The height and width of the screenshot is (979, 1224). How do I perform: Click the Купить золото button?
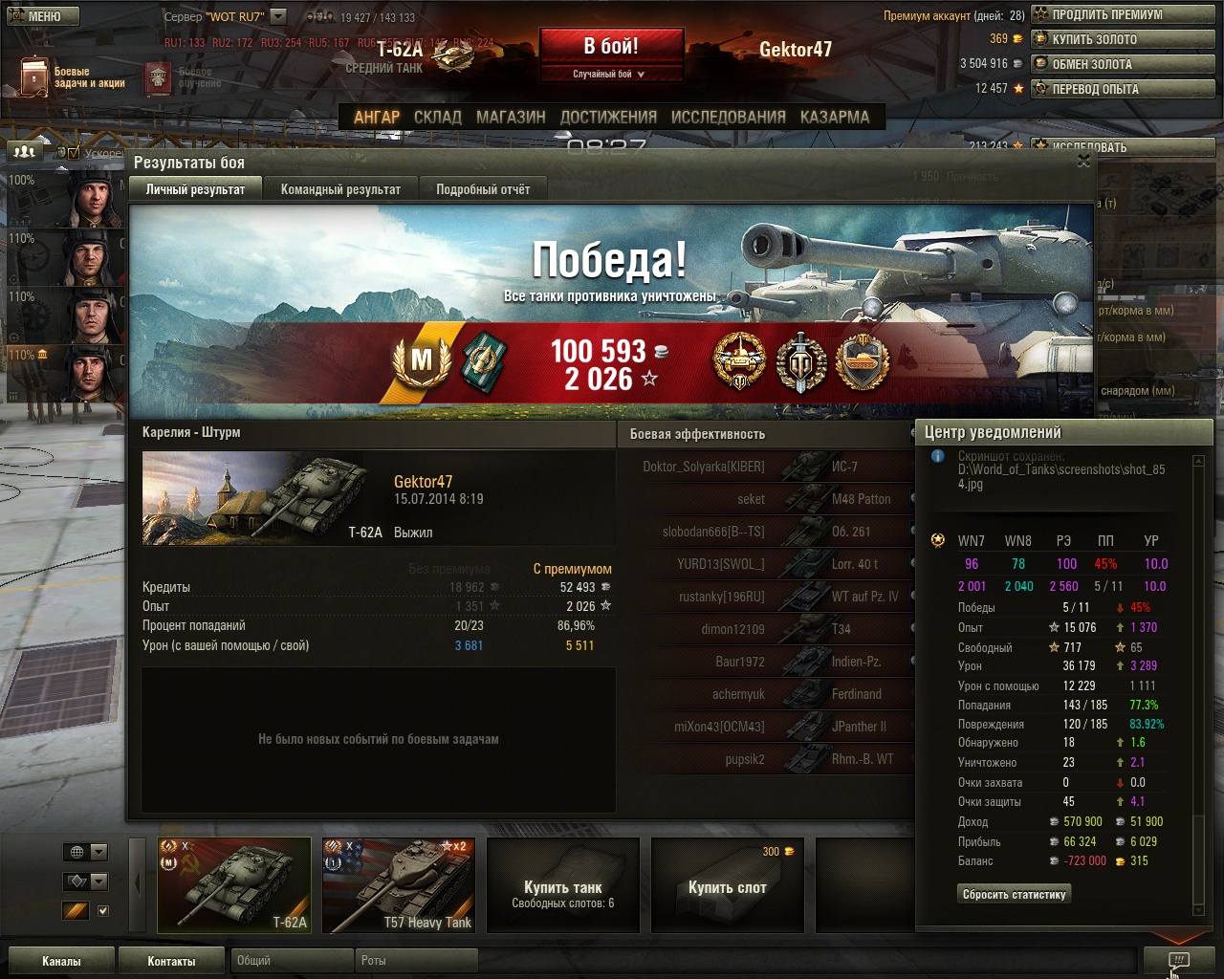1123,39
